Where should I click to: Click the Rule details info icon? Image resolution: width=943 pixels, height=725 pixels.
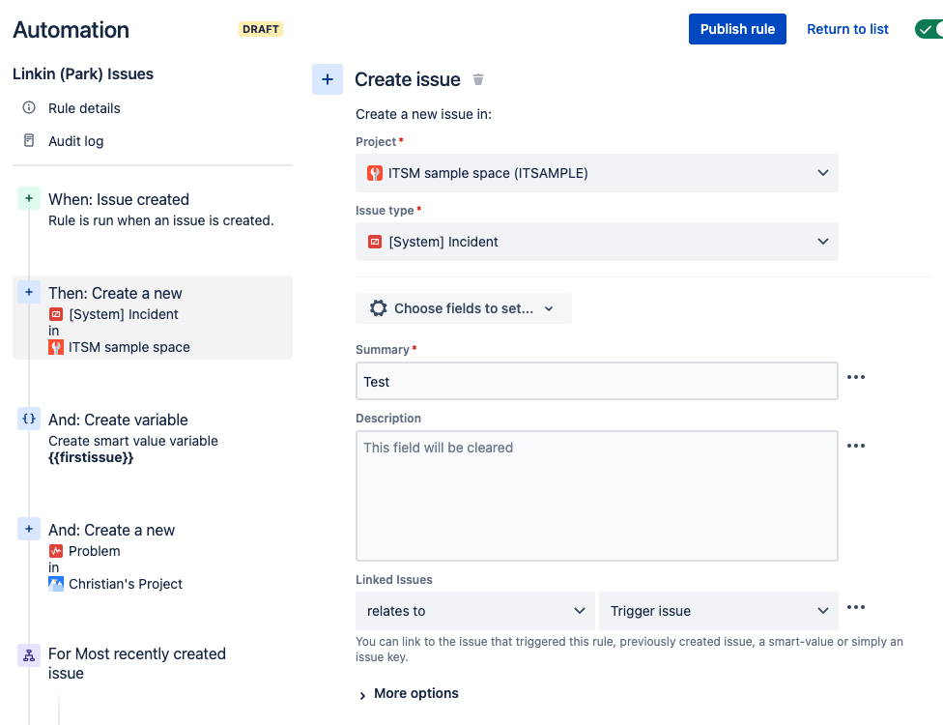pos(31,108)
